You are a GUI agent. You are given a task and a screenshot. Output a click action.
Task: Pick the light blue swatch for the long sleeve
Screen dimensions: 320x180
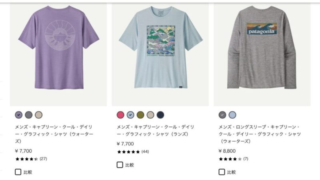(x=232, y=115)
